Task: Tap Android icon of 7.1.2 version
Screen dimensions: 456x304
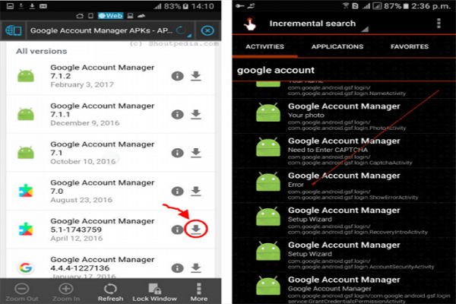Action: click(x=26, y=76)
